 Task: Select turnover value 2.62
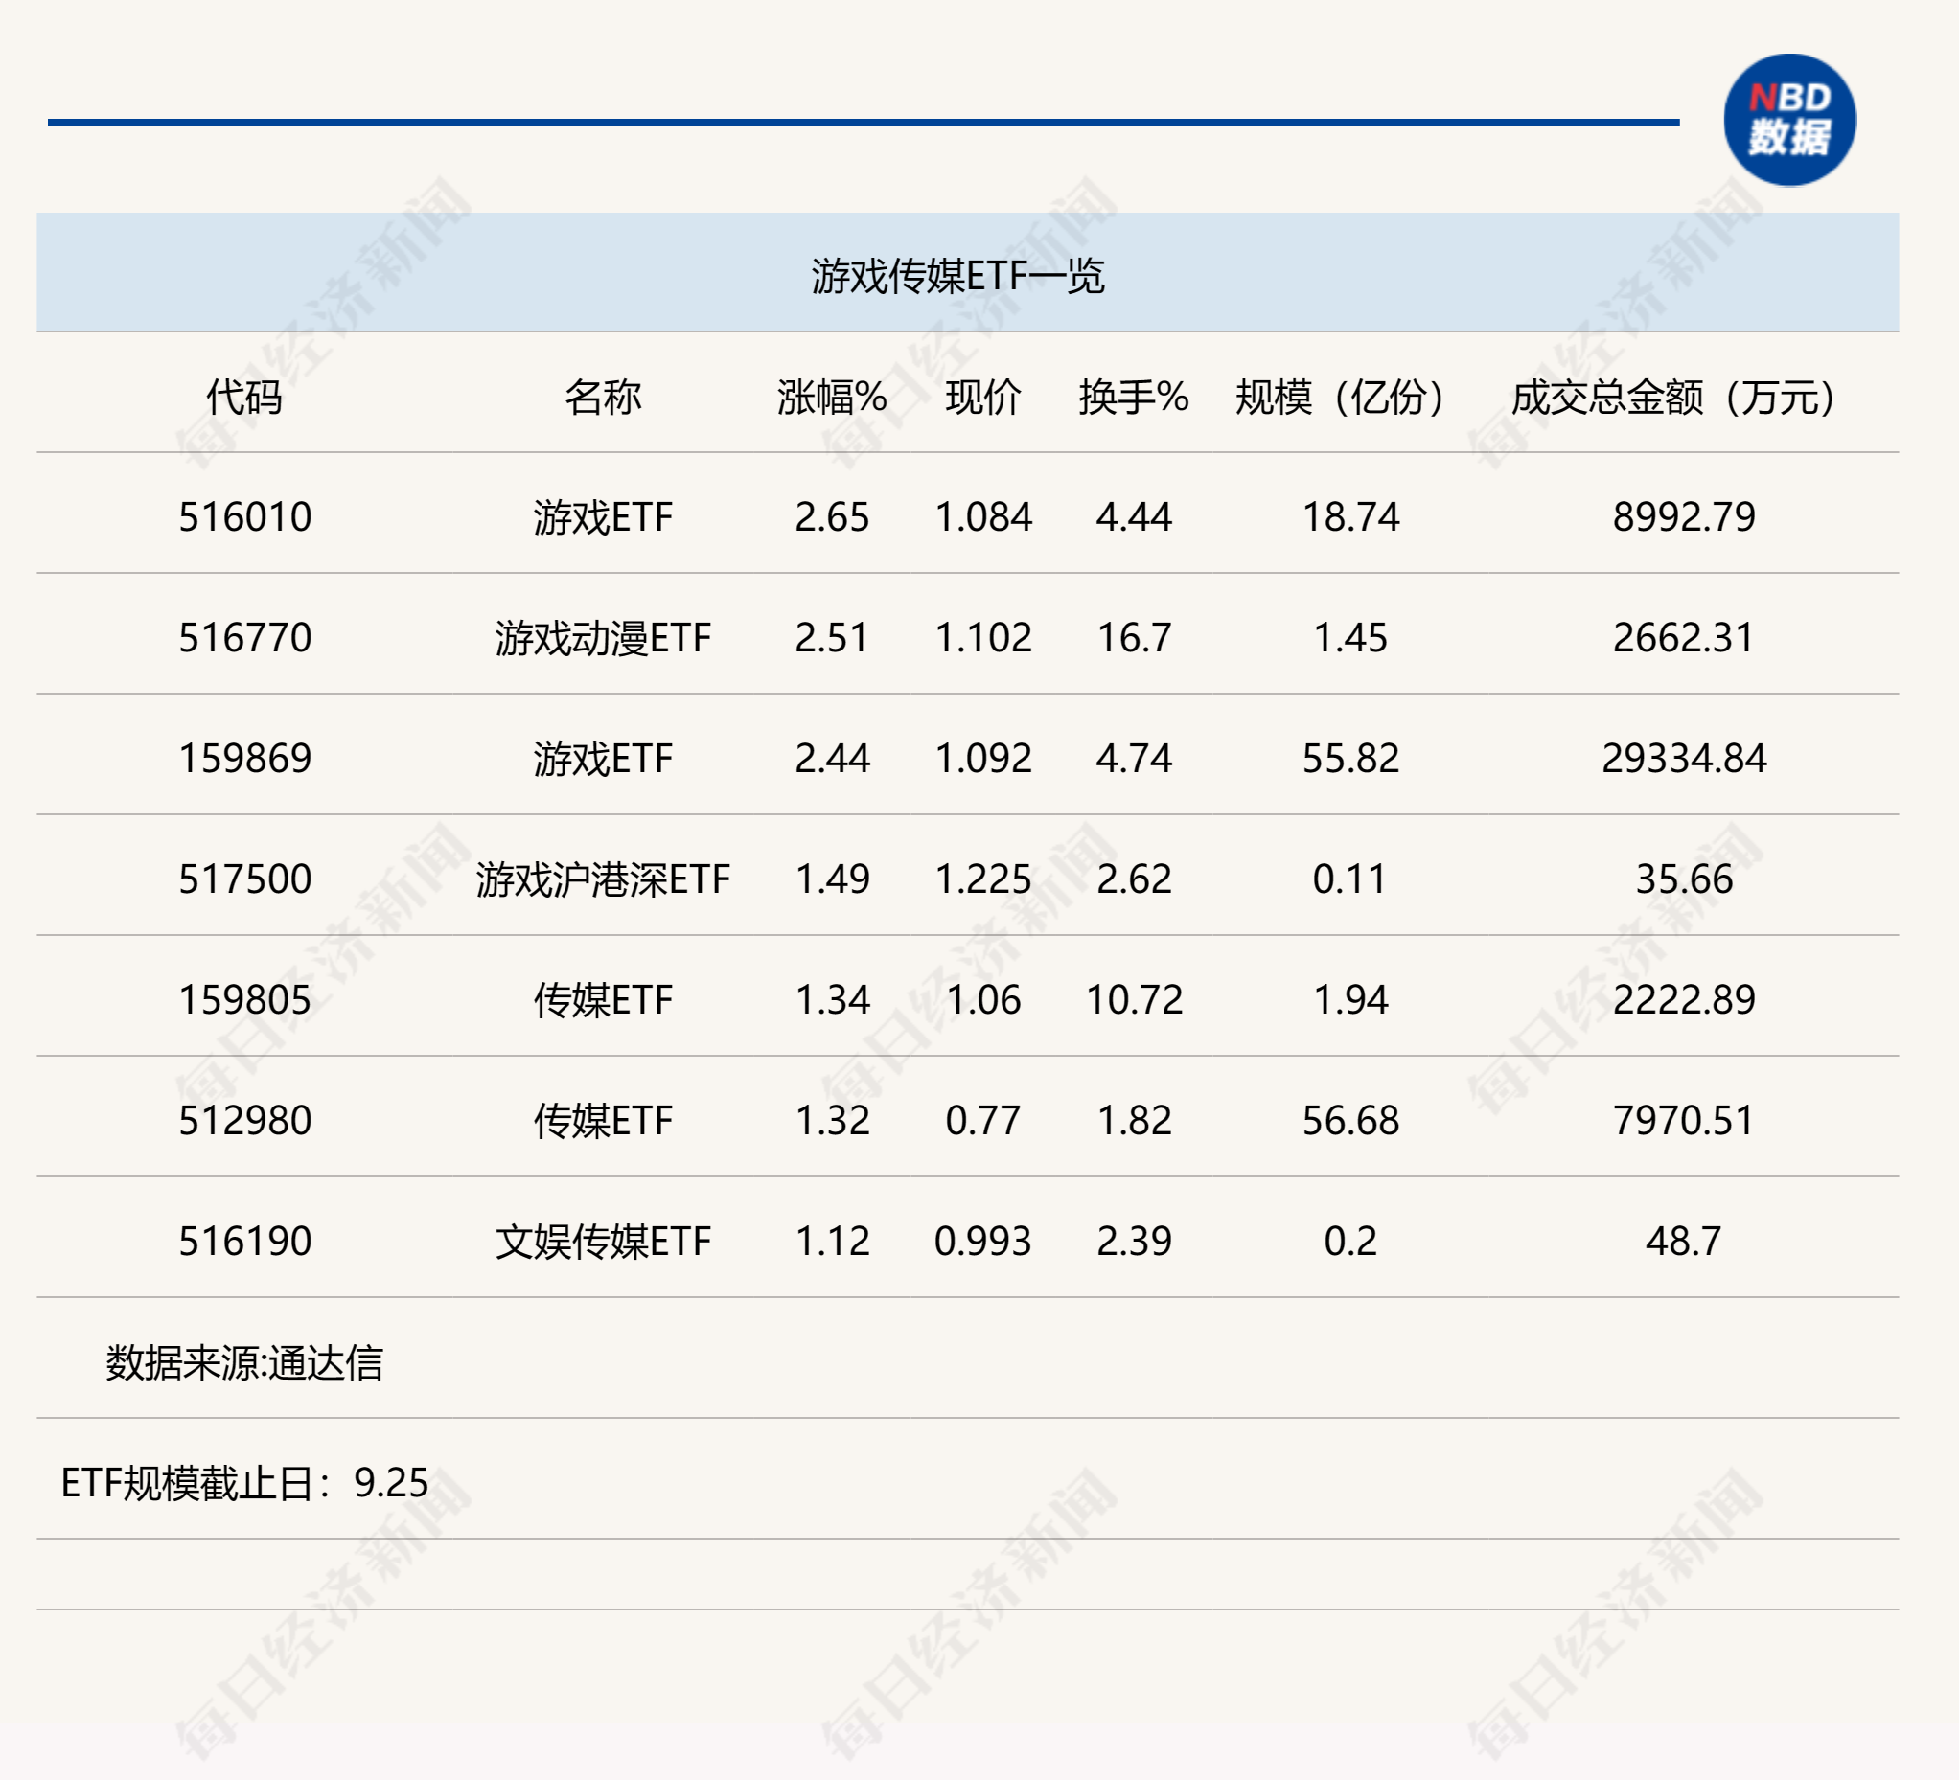[1133, 879]
